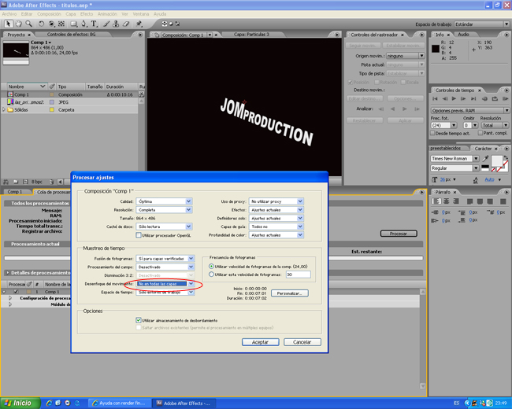Select the Brush tool
Viewport: 512px width, 409px height.
click(x=106, y=24)
